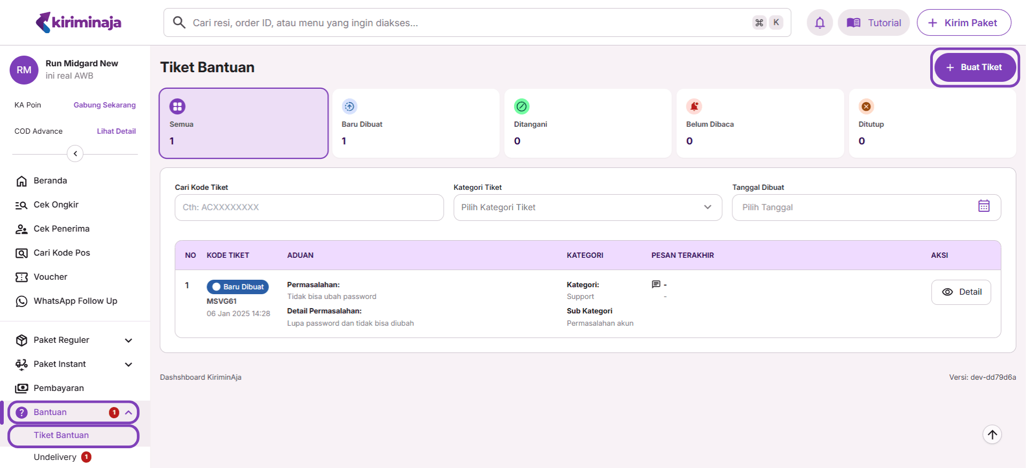Click the search magnifier icon
This screenshot has height=468, width=1027.
(179, 22)
